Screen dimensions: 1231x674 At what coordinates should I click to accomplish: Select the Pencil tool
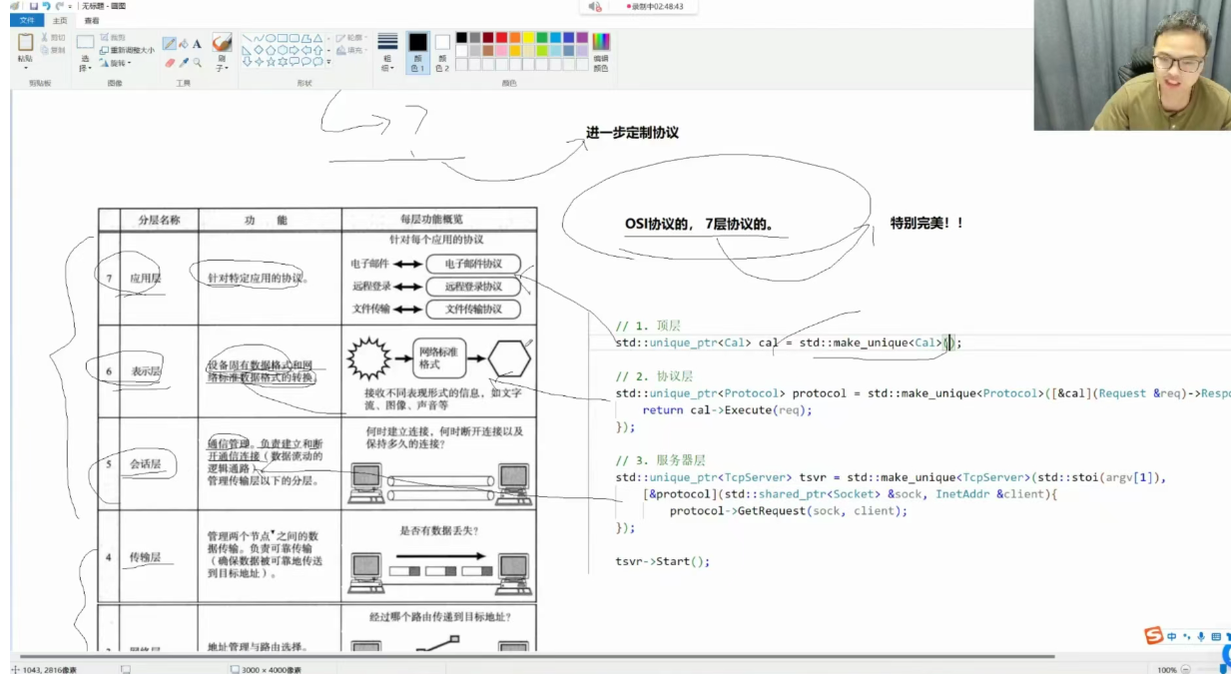click(x=169, y=44)
